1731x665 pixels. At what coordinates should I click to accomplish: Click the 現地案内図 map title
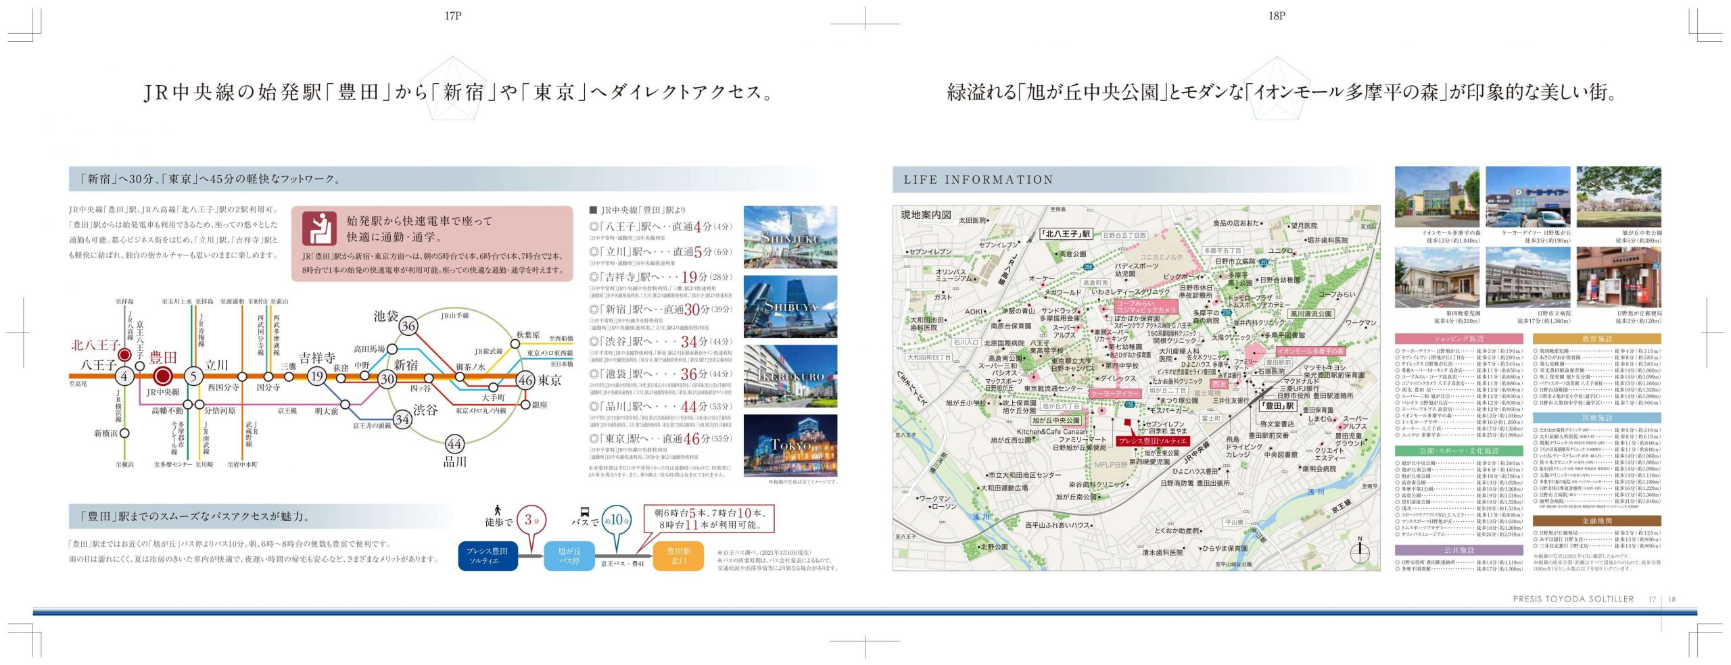926,215
